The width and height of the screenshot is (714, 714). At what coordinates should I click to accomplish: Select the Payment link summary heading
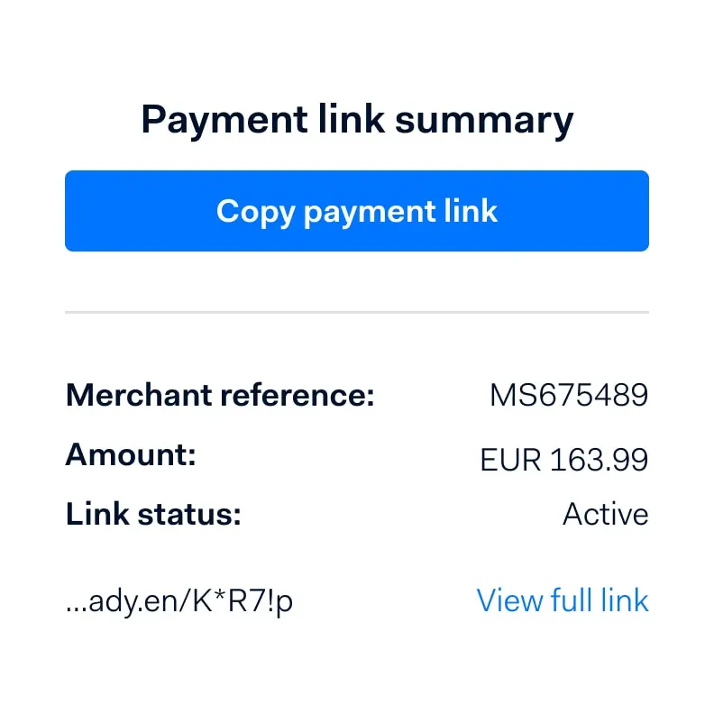click(357, 120)
